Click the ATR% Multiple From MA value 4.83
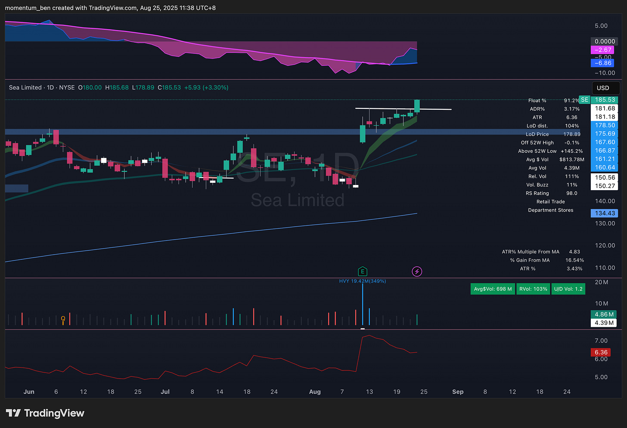The image size is (627, 428). point(574,252)
